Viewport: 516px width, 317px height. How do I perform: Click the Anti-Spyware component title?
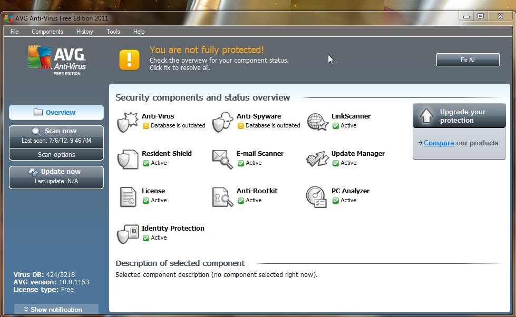coord(259,116)
